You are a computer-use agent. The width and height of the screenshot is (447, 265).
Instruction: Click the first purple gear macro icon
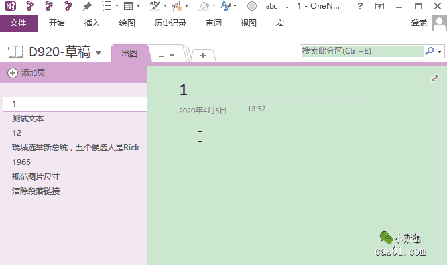pos(30,6)
